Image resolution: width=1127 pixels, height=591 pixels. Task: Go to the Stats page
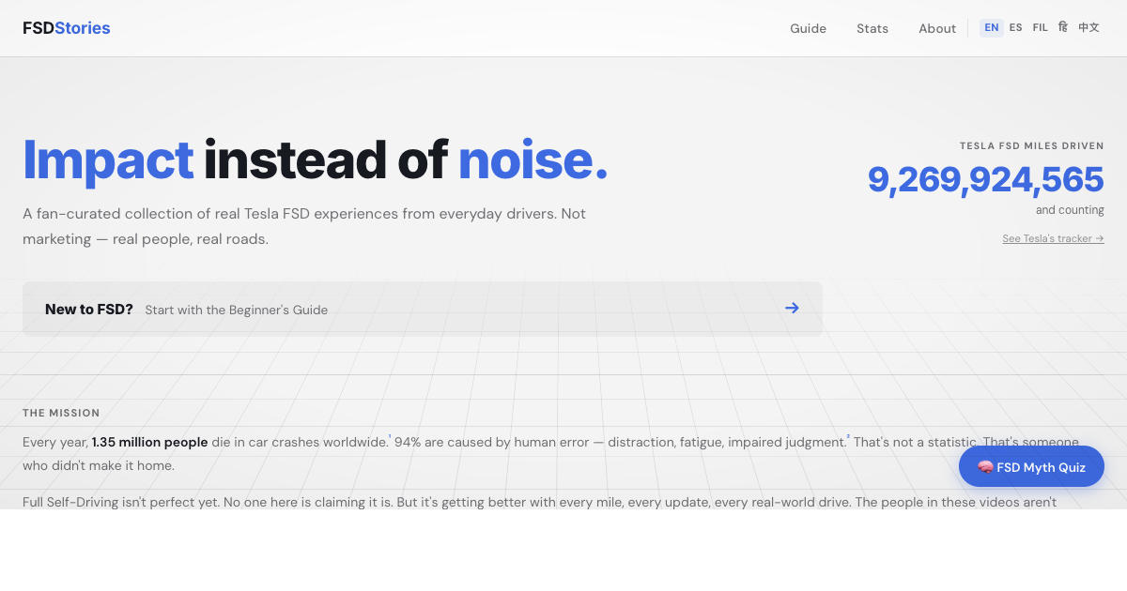872,28
